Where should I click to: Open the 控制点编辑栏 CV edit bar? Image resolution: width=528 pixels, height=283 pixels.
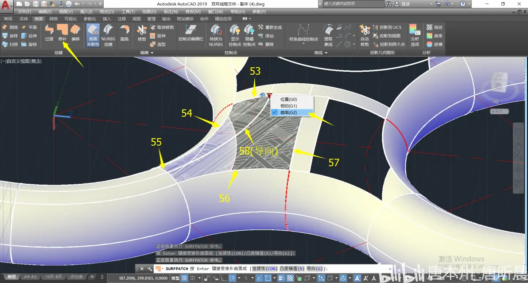click(x=190, y=33)
